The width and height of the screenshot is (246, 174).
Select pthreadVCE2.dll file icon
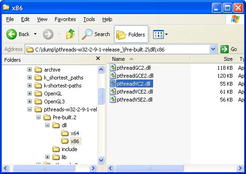point(112,92)
